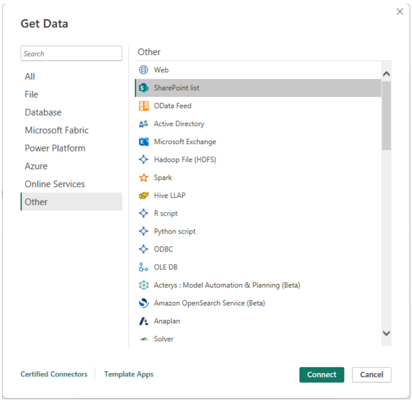Click the Amazon OpenSearch Service icon
412x401 pixels.
click(x=144, y=303)
